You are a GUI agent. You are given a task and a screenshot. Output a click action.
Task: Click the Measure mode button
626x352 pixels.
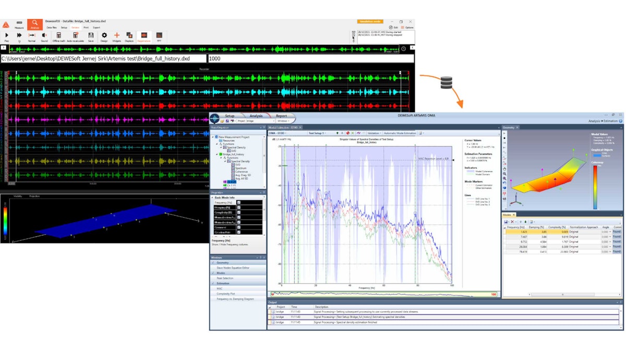19,25
